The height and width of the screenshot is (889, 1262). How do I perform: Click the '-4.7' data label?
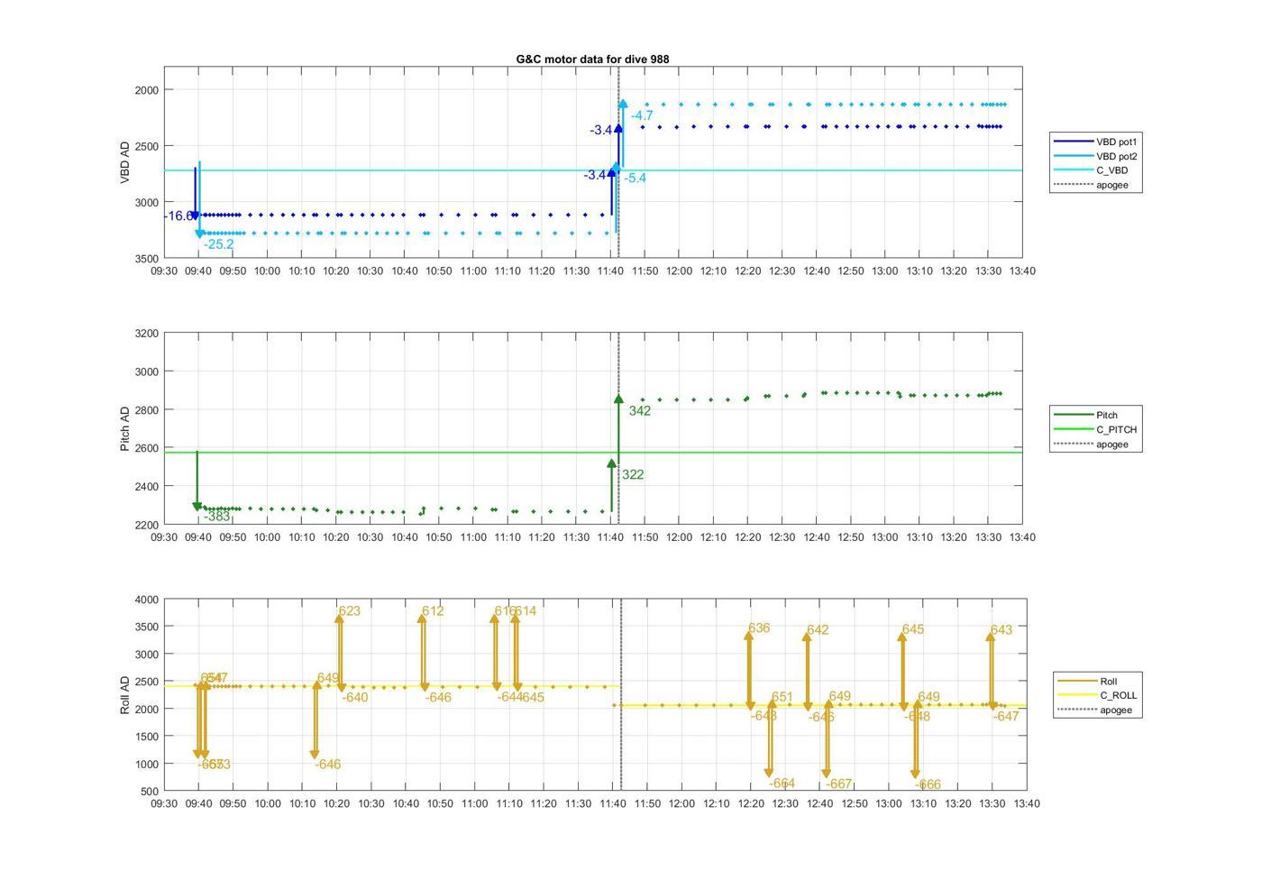(x=642, y=115)
